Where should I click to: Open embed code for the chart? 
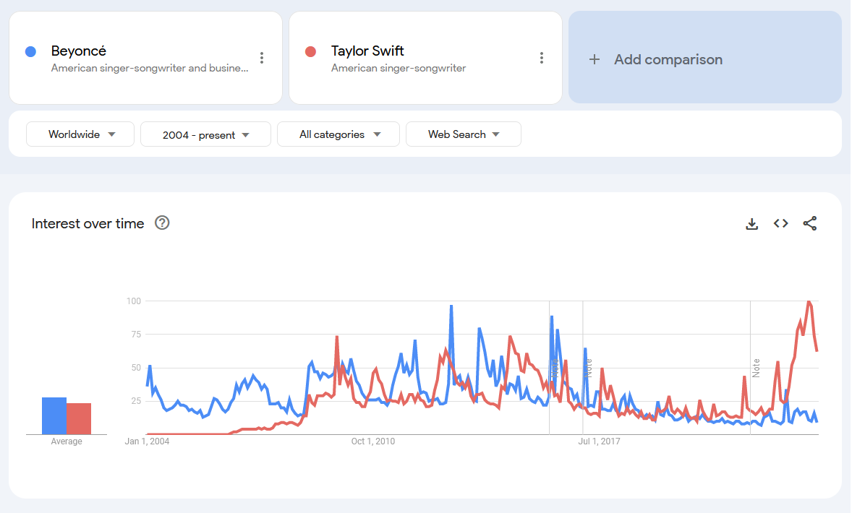click(x=780, y=224)
